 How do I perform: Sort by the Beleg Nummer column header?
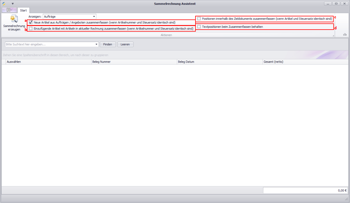click(x=134, y=62)
